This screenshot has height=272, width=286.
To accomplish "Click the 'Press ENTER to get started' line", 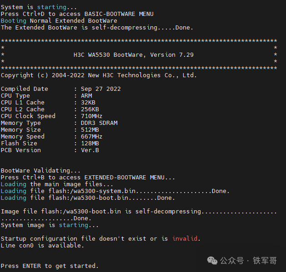I will (50, 266).
